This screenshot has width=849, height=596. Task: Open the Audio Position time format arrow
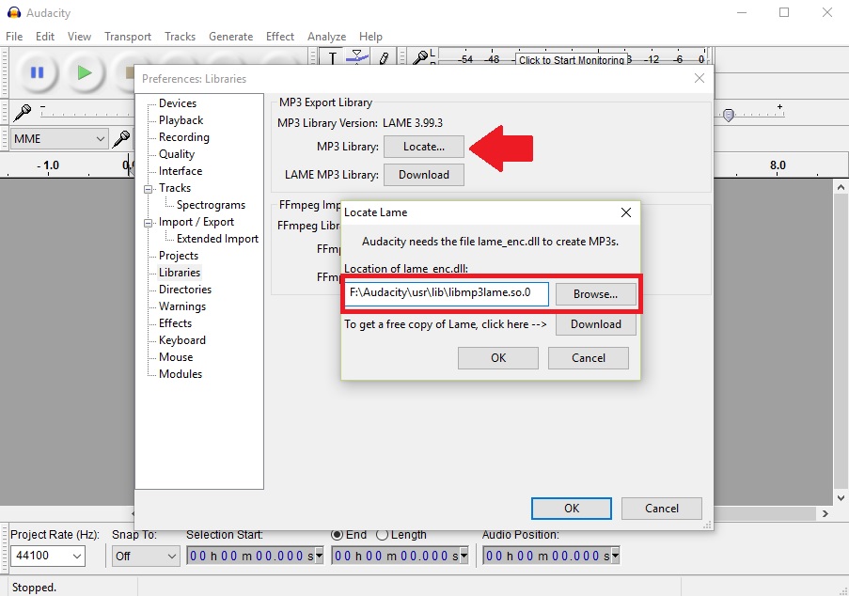pyautogui.click(x=615, y=556)
